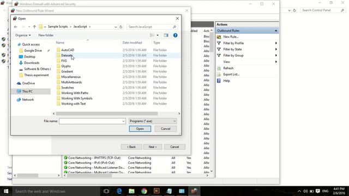Image resolution: width=349 pixels, height=196 pixels.
Task: Select the Working With Symbols folder
Action: [76, 98]
